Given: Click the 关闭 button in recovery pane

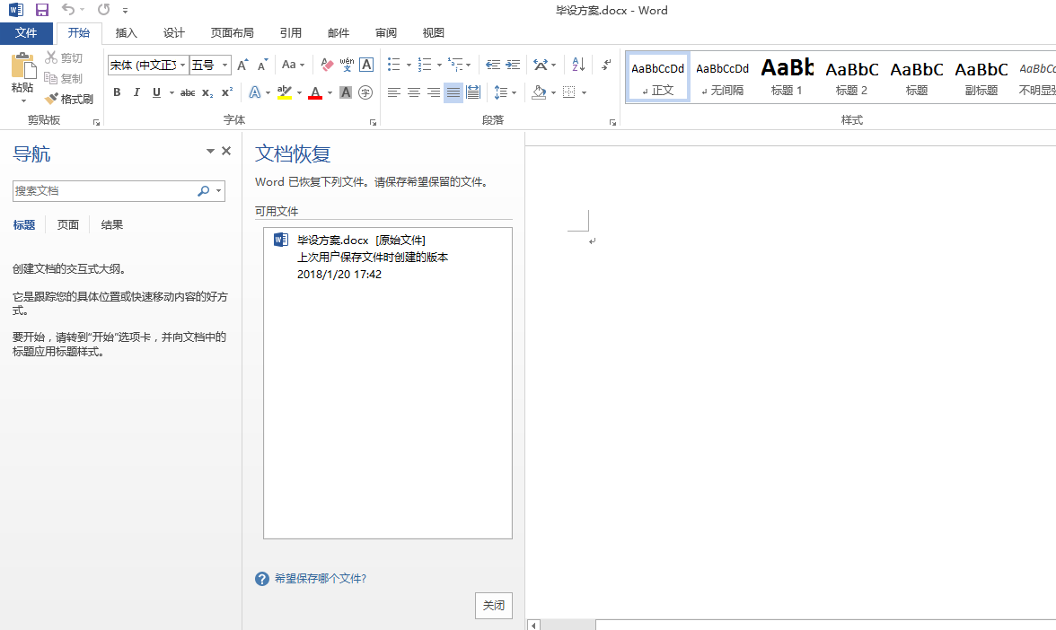Looking at the screenshot, I should 494,605.
